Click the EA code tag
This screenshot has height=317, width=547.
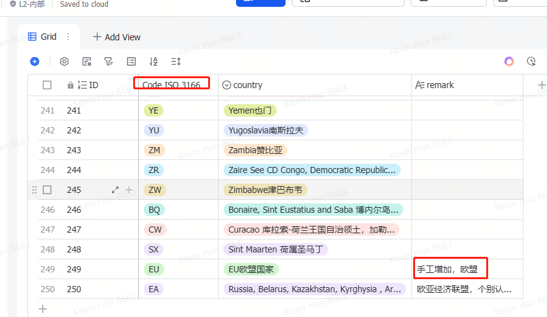click(x=154, y=289)
